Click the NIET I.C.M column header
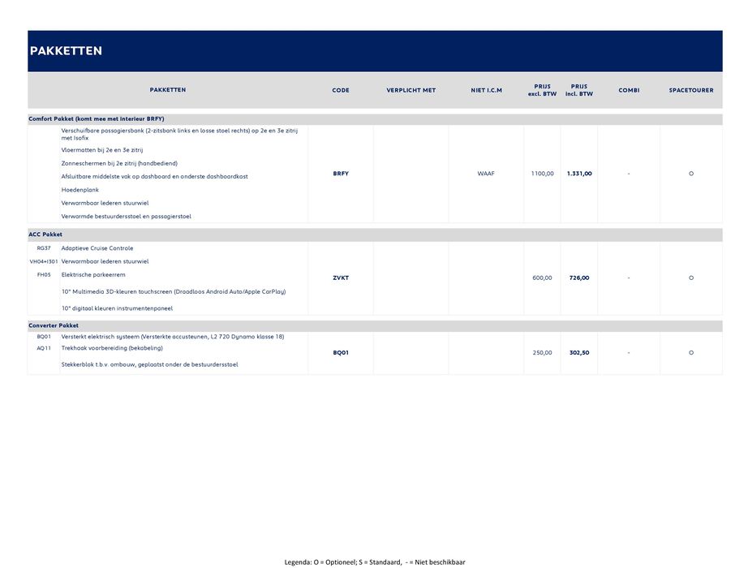This screenshot has height=568, width=735. 486,90
